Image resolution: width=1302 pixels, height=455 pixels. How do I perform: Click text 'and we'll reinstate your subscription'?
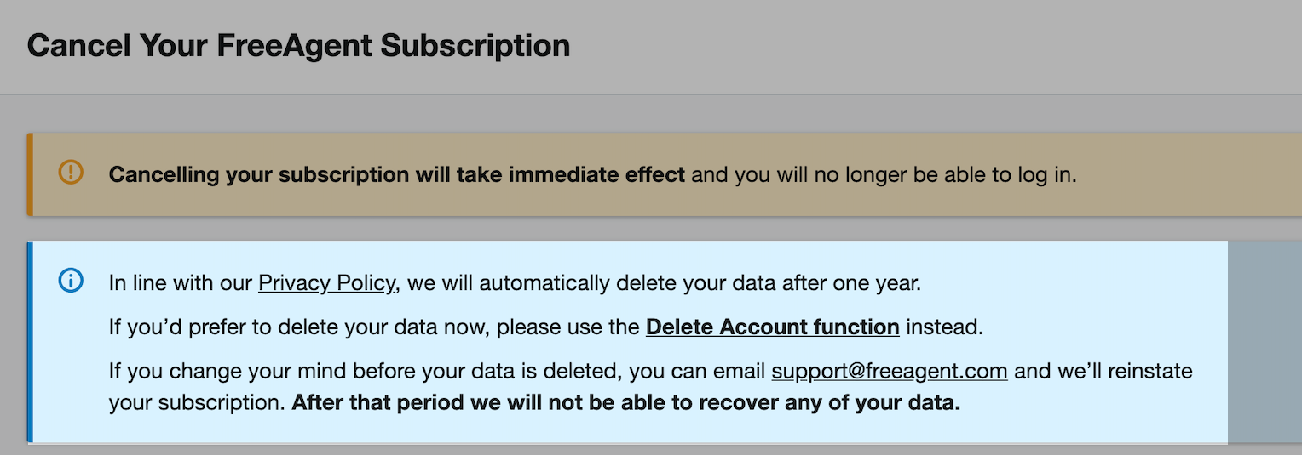(x=650, y=387)
